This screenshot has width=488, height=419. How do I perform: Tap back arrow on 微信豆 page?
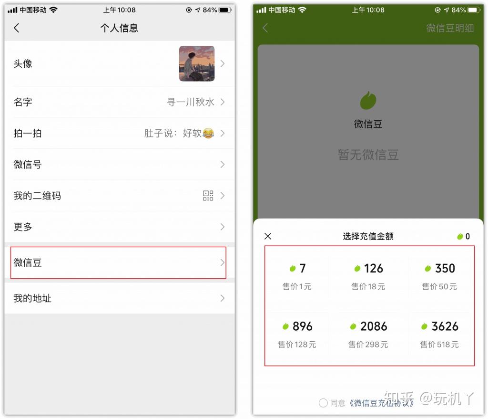(x=265, y=28)
